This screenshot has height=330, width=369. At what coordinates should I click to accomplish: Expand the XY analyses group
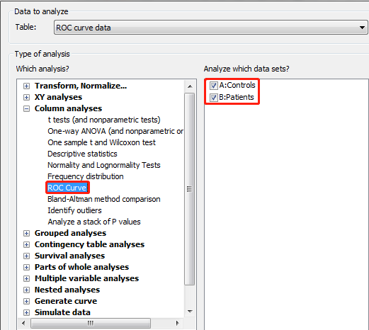[x=26, y=97]
